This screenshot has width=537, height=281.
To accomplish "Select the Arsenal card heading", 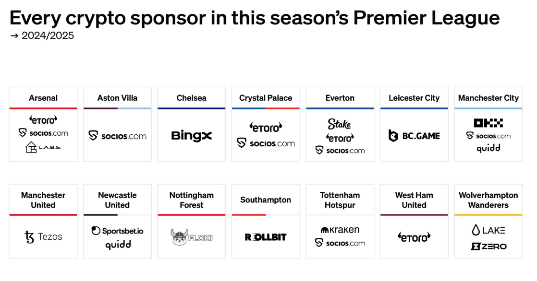I will 43,98.
